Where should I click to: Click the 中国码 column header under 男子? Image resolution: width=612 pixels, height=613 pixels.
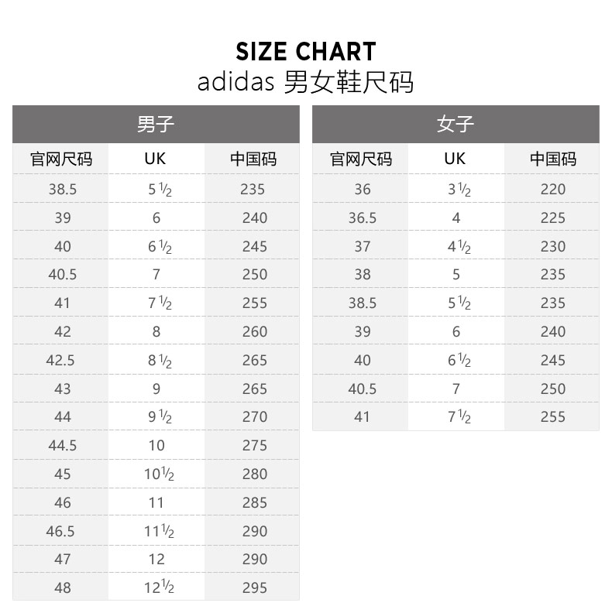pos(253,159)
